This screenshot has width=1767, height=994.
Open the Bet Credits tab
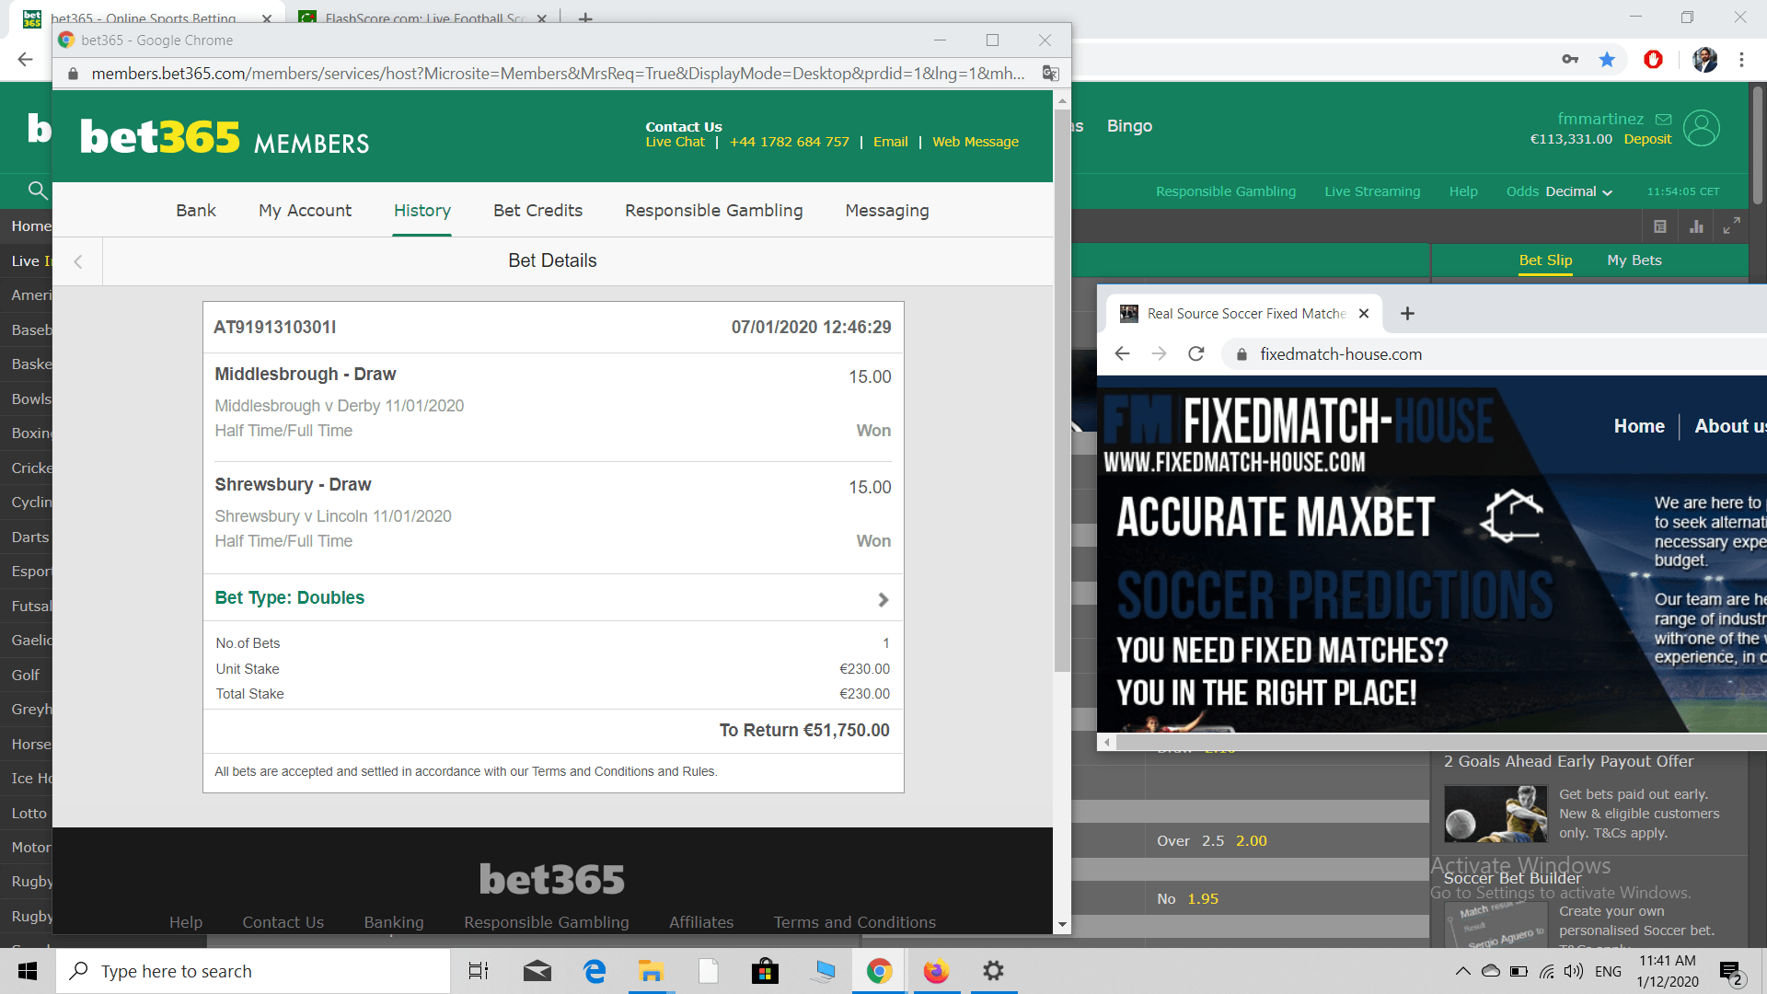point(537,211)
